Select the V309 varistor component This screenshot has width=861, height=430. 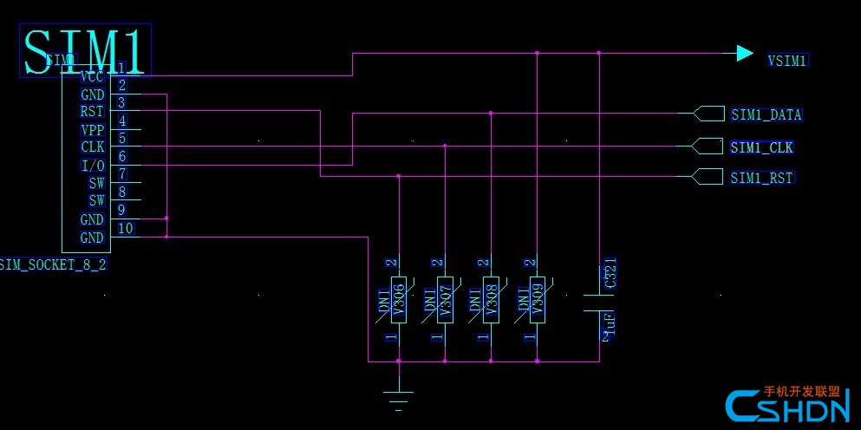coord(537,301)
